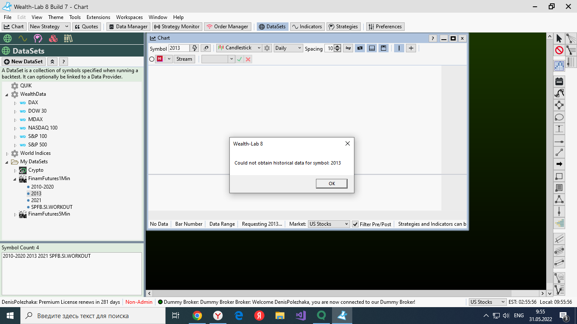
Task: Open the US Stocks market dropdown in chart
Action: [x=329, y=224]
